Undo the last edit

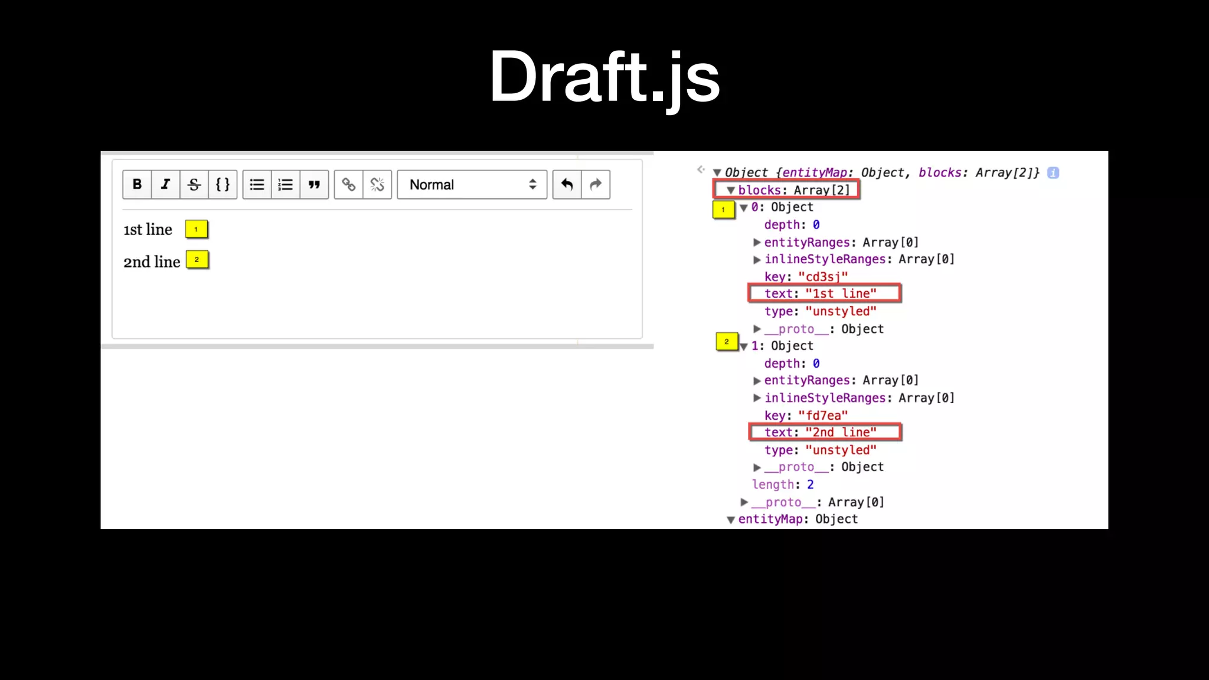(567, 185)
